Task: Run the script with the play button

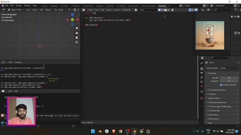Action: pos(172,10)
